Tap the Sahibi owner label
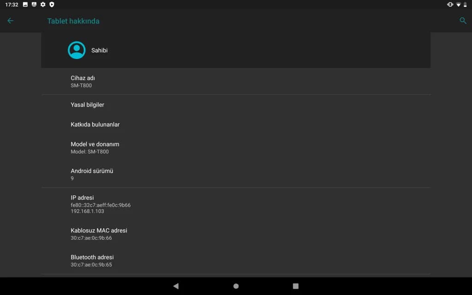The image size is (472, 295). tap(100, 50)
